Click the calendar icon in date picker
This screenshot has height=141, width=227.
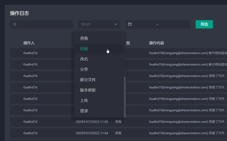point(130,24)
